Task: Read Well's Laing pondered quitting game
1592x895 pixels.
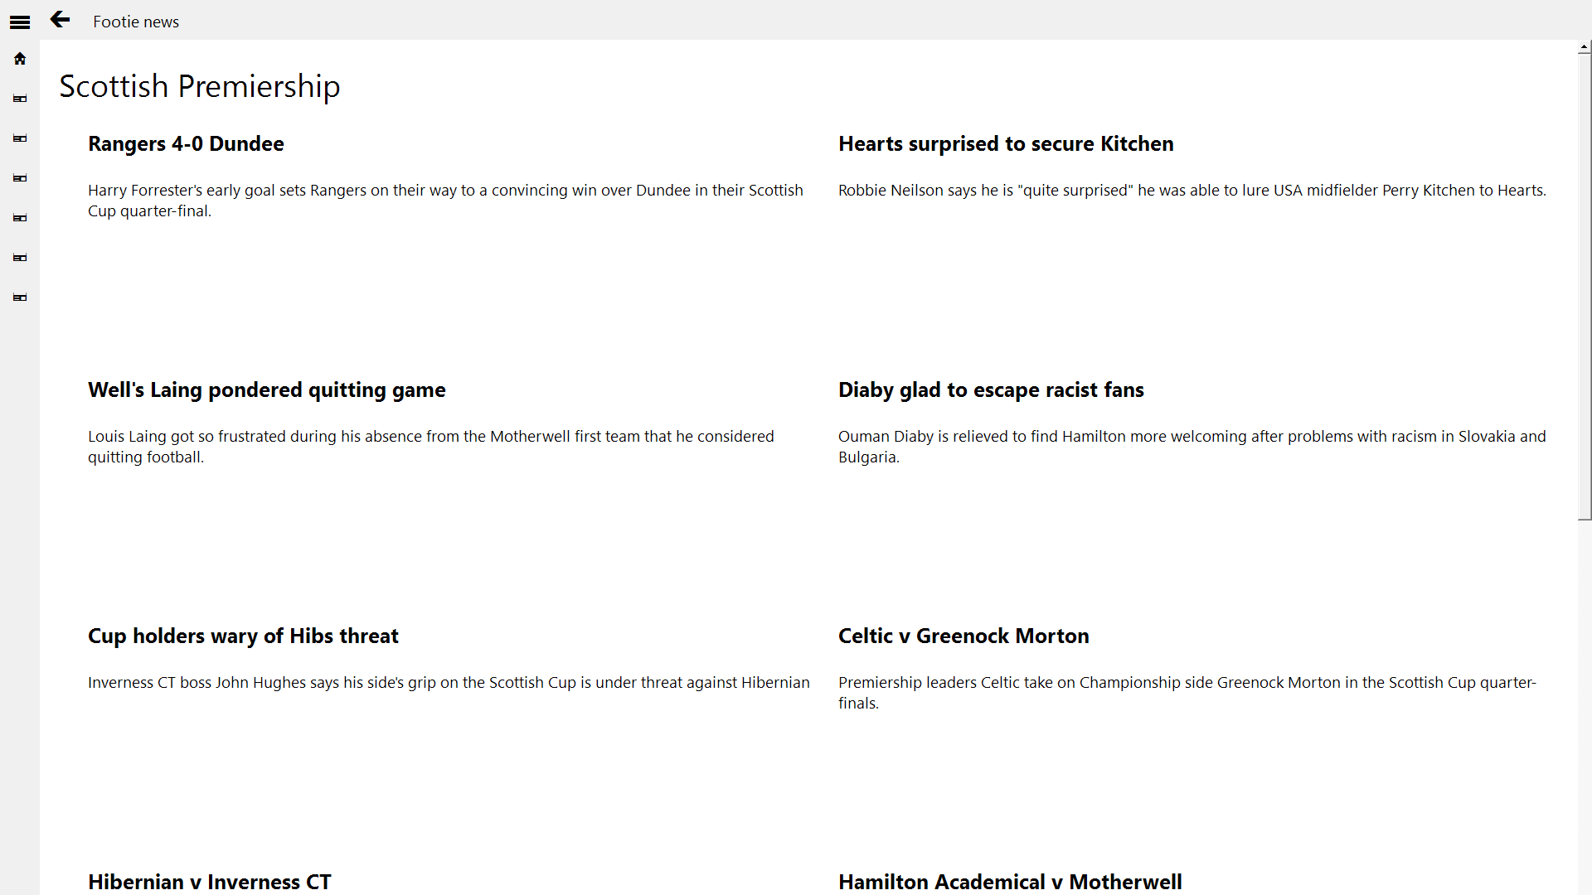Action: click(266, 390)
